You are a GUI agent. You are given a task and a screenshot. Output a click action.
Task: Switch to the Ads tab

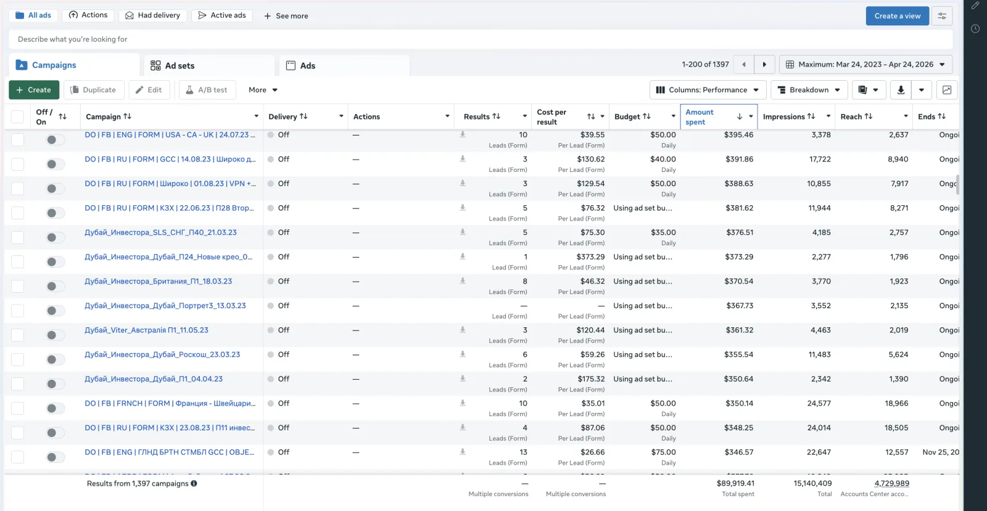point(344,65)
